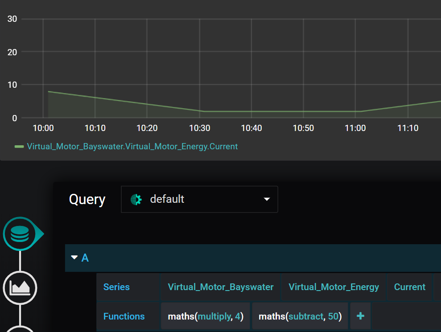This screenshot has width=441, height=332.
Task: Select the Virtual_Motor_Energy series segment
Action: click(x=334, y=287)
